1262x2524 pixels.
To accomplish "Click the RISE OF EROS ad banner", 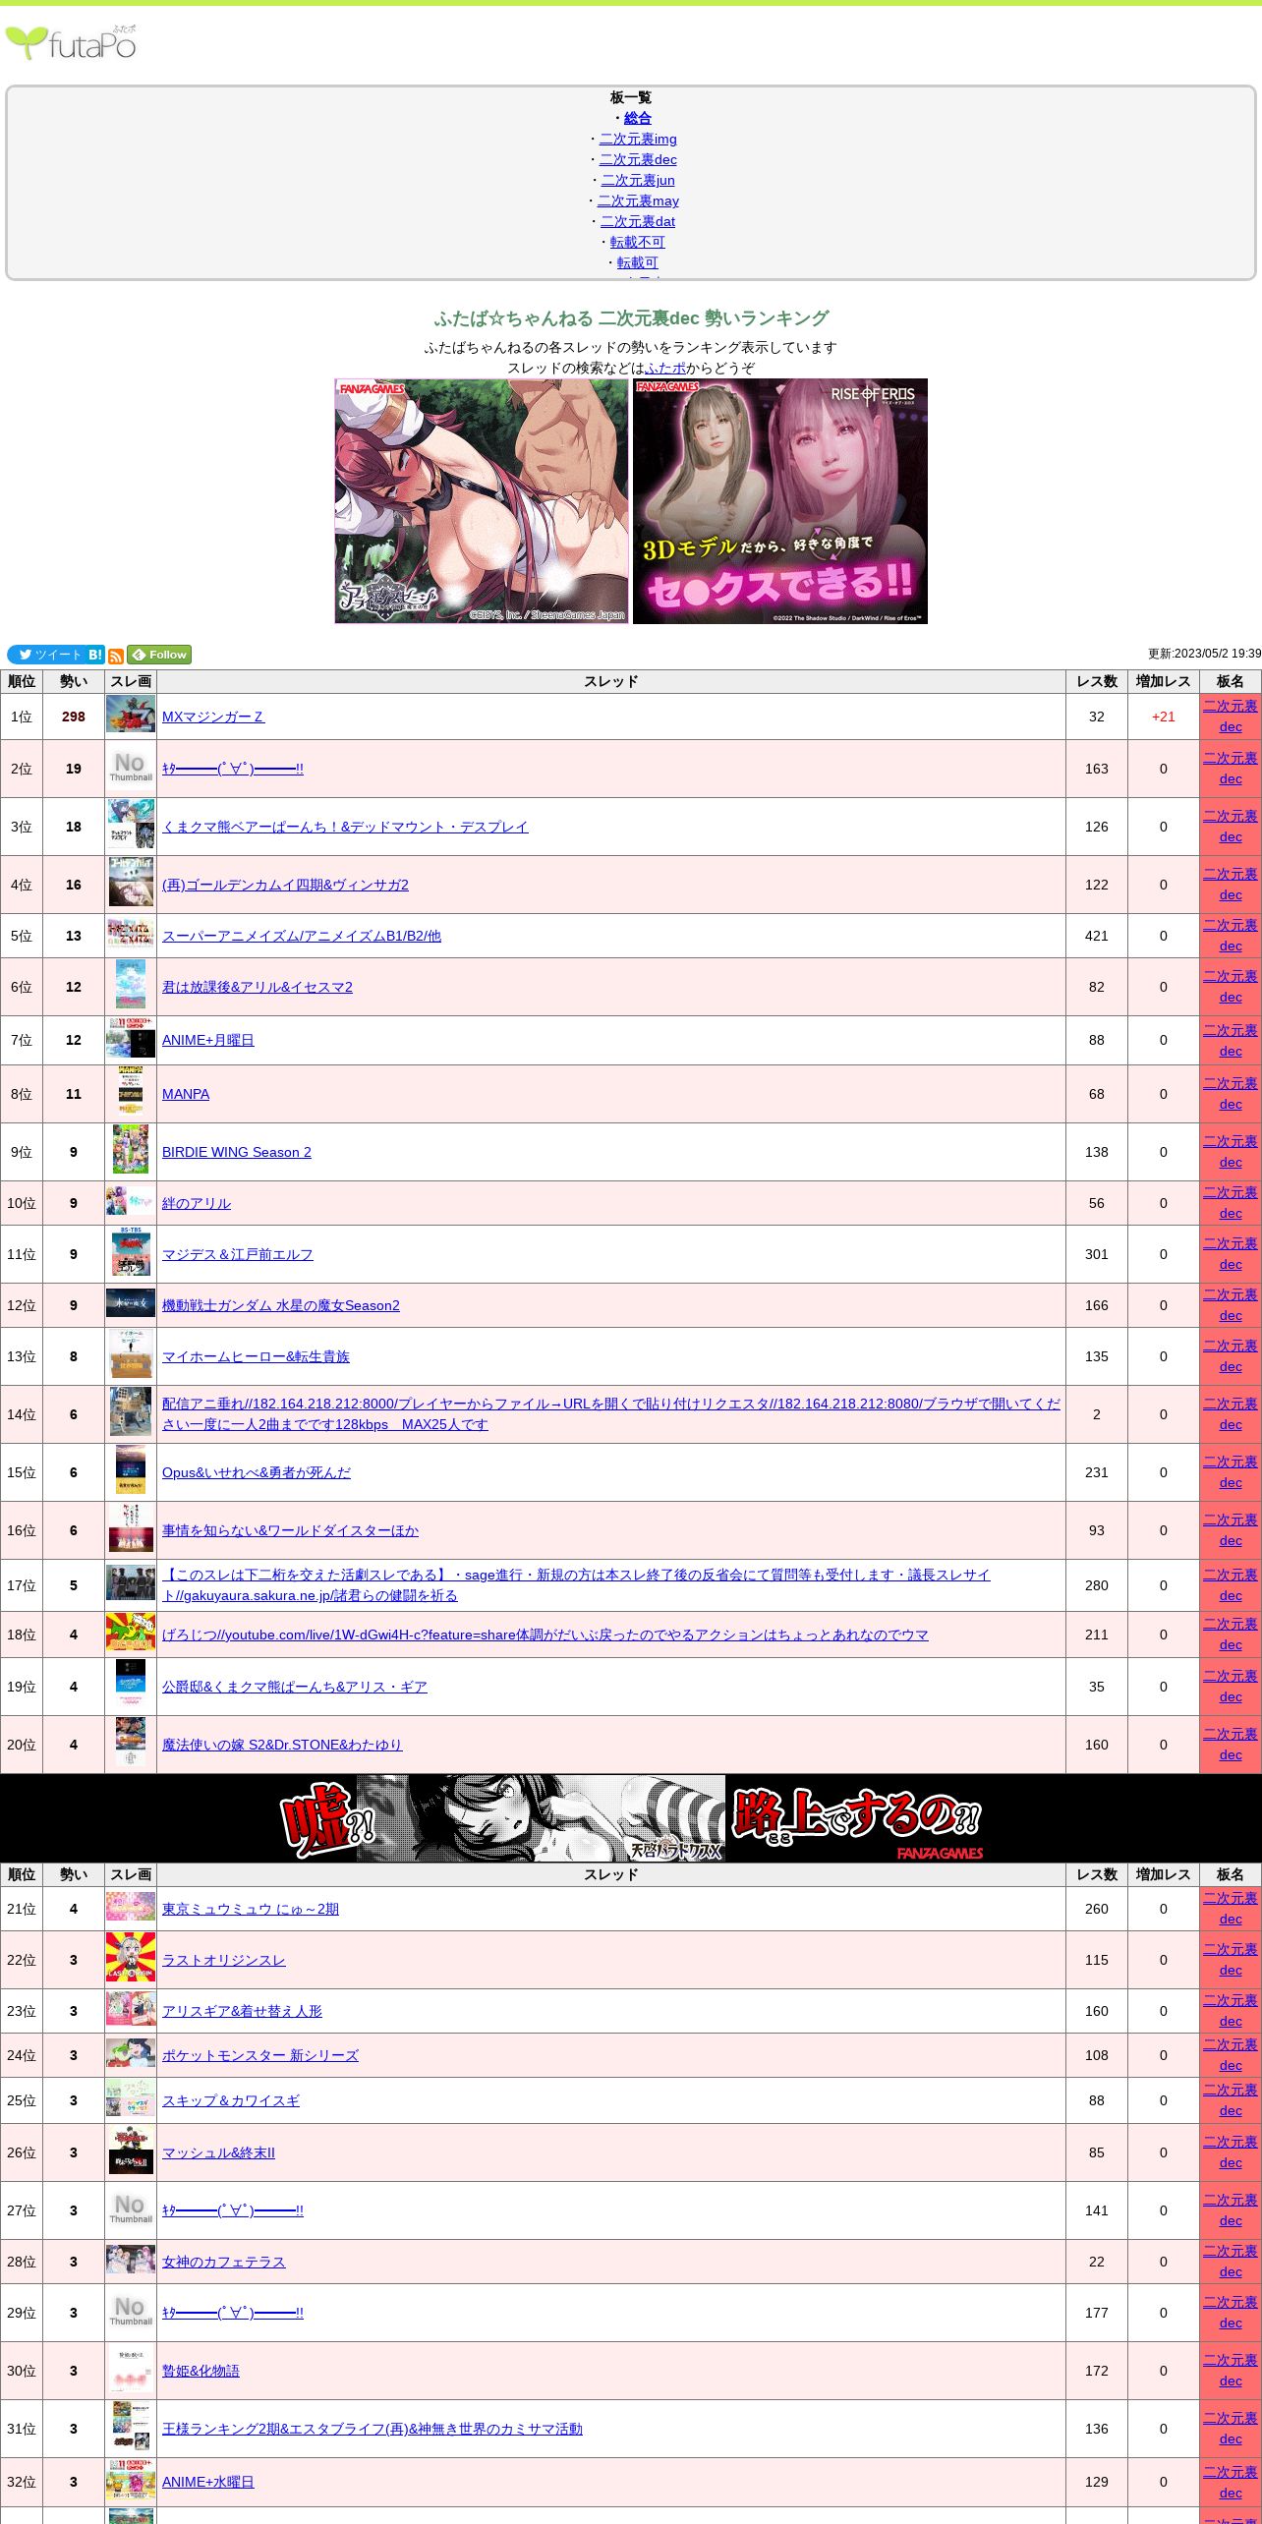I will click(780, 501).
